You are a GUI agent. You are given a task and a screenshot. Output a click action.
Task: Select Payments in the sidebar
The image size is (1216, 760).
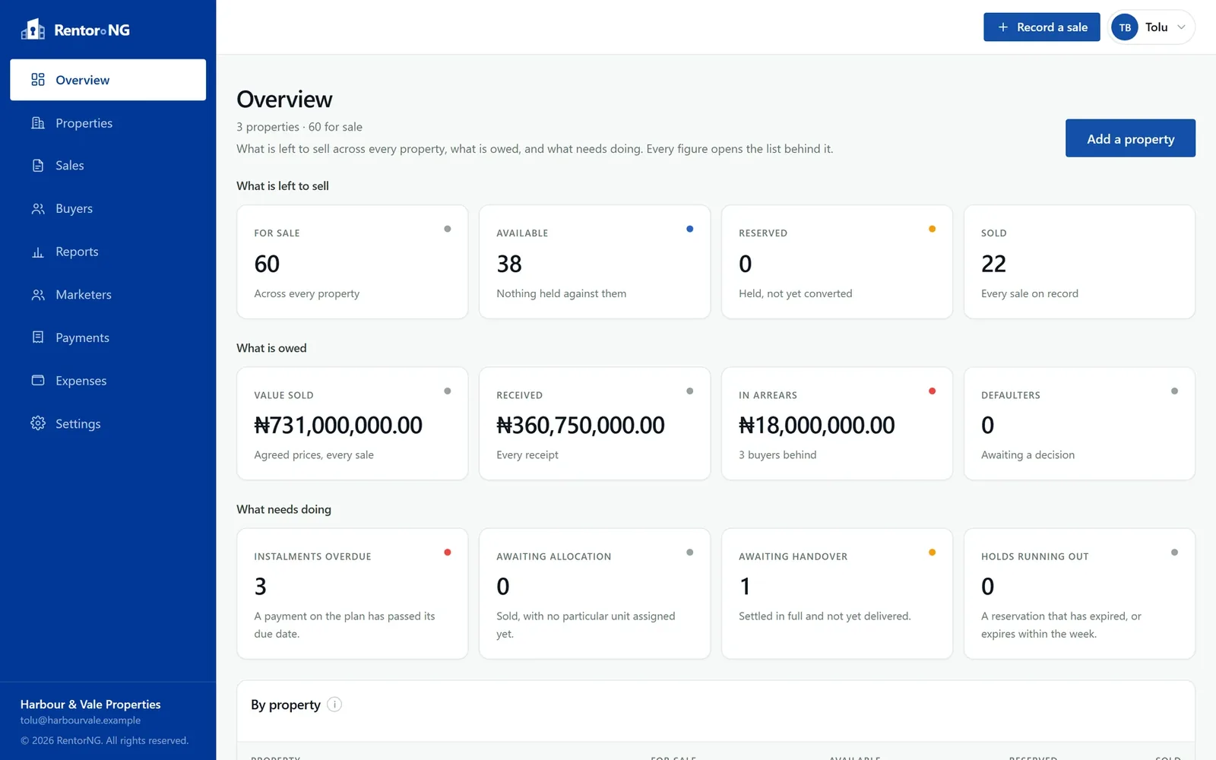click(x=108, y=337)
